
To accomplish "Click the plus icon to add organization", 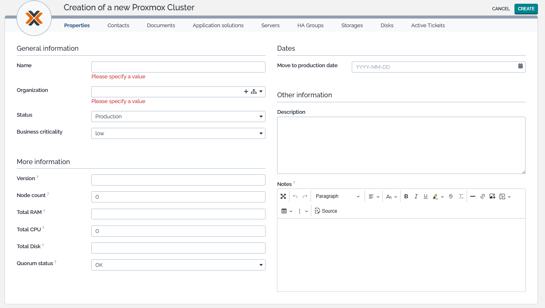I will point(246,92).
